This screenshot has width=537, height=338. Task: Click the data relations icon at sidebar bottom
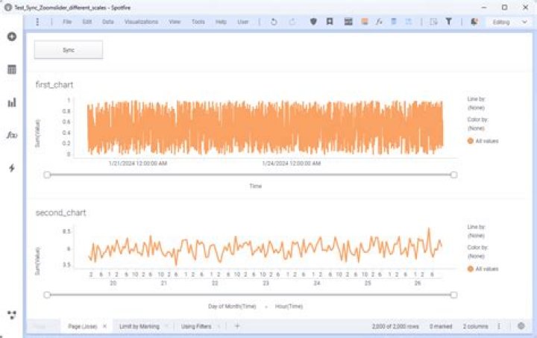12,315
